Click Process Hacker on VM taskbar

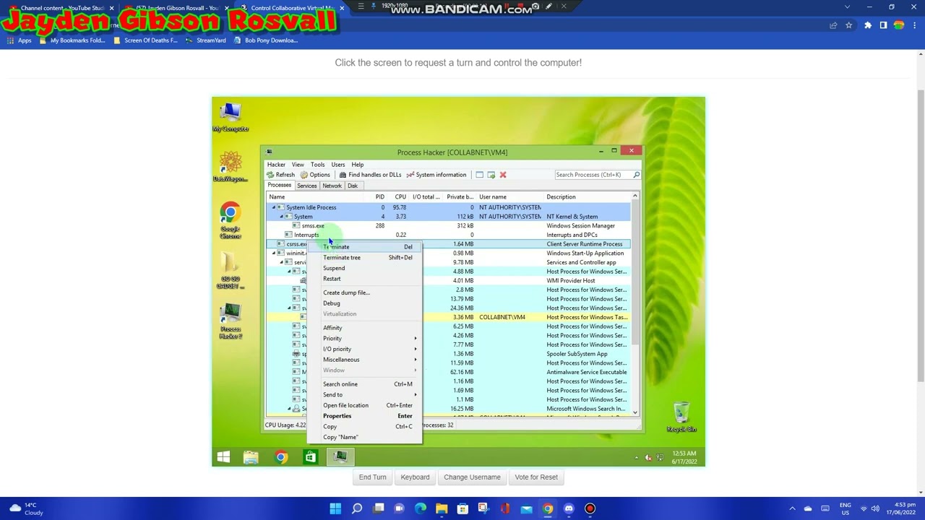click(x=340, y=457)
